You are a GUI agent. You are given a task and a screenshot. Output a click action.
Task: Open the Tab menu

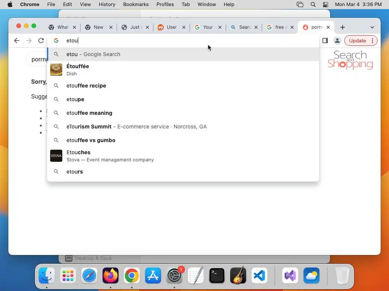(x=185, y=5)
